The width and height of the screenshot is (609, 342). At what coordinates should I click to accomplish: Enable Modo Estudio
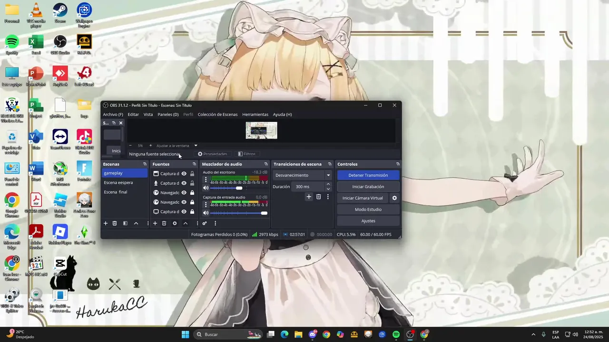click(368, 209)
